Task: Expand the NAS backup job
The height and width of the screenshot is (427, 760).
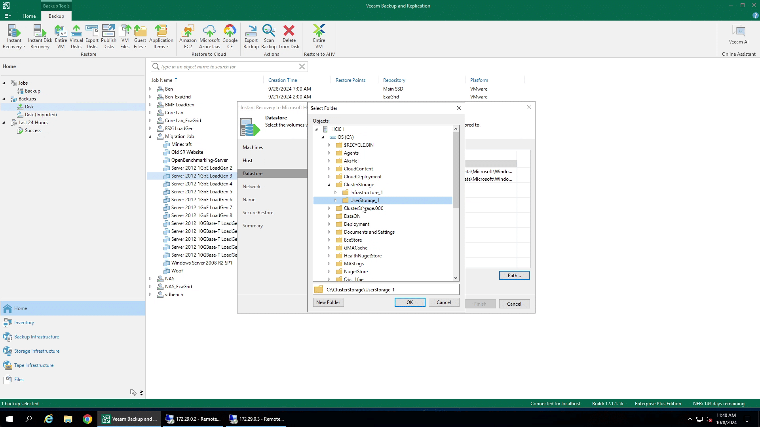Action: [x=150, y=279]
